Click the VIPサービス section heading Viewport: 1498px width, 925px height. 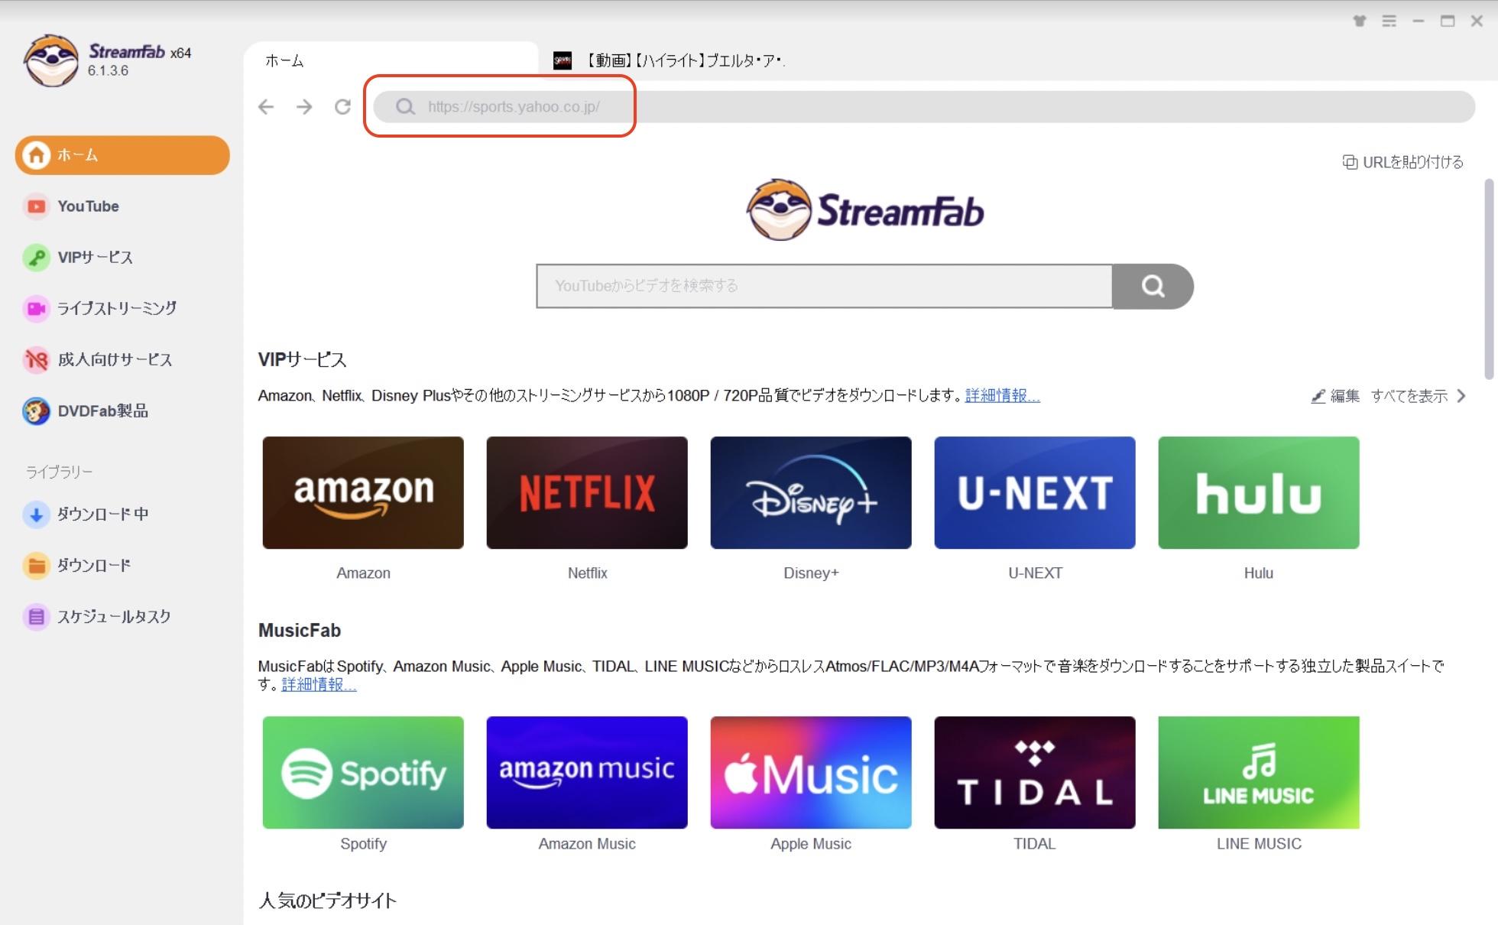click(x=302, y=360)
